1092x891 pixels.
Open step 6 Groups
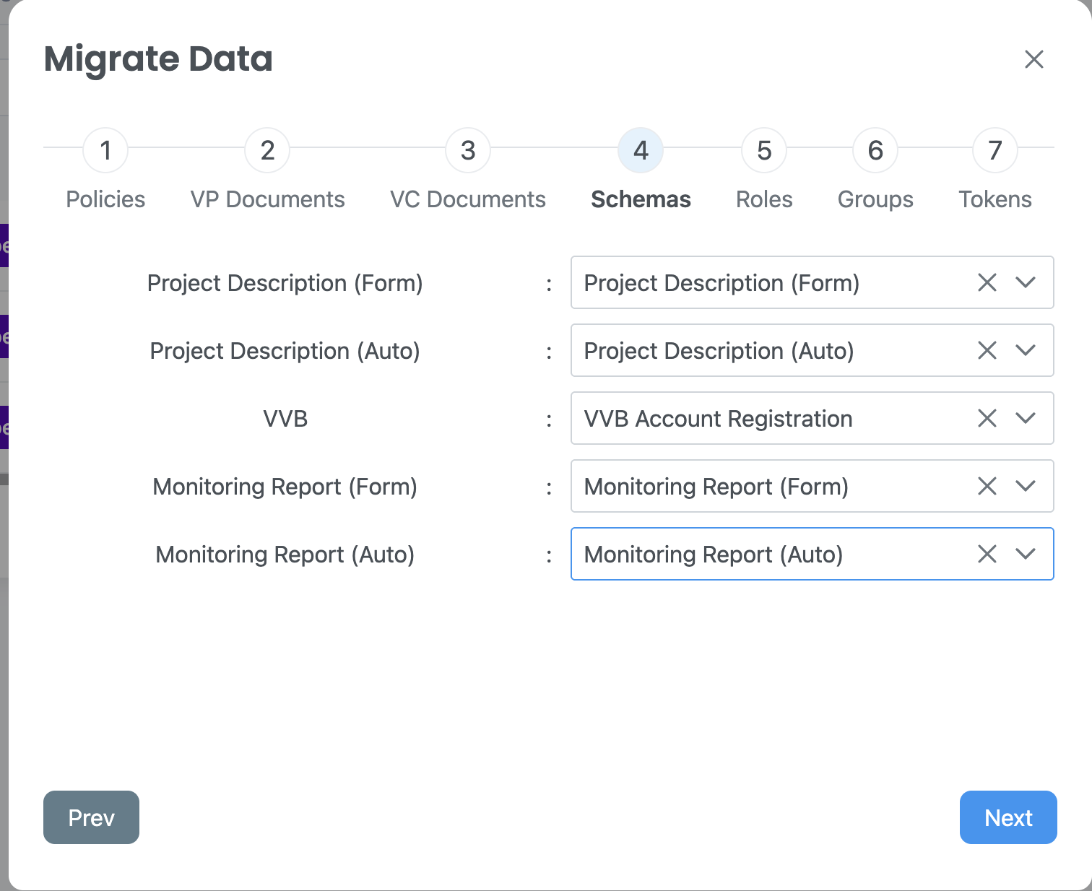[875, 150]
